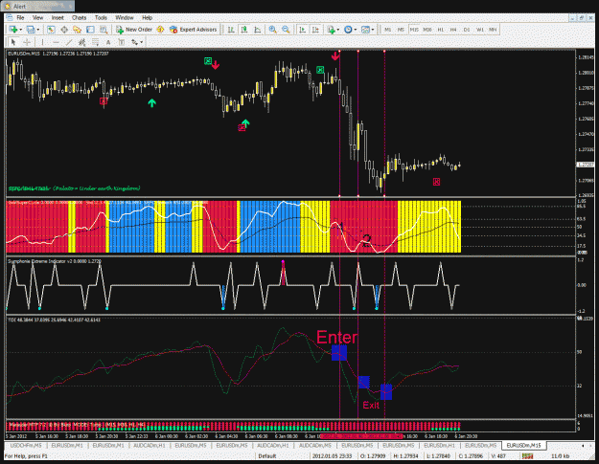Open the Tools menu
Viewport: 599px width, 464px height.
pos(101,17)
